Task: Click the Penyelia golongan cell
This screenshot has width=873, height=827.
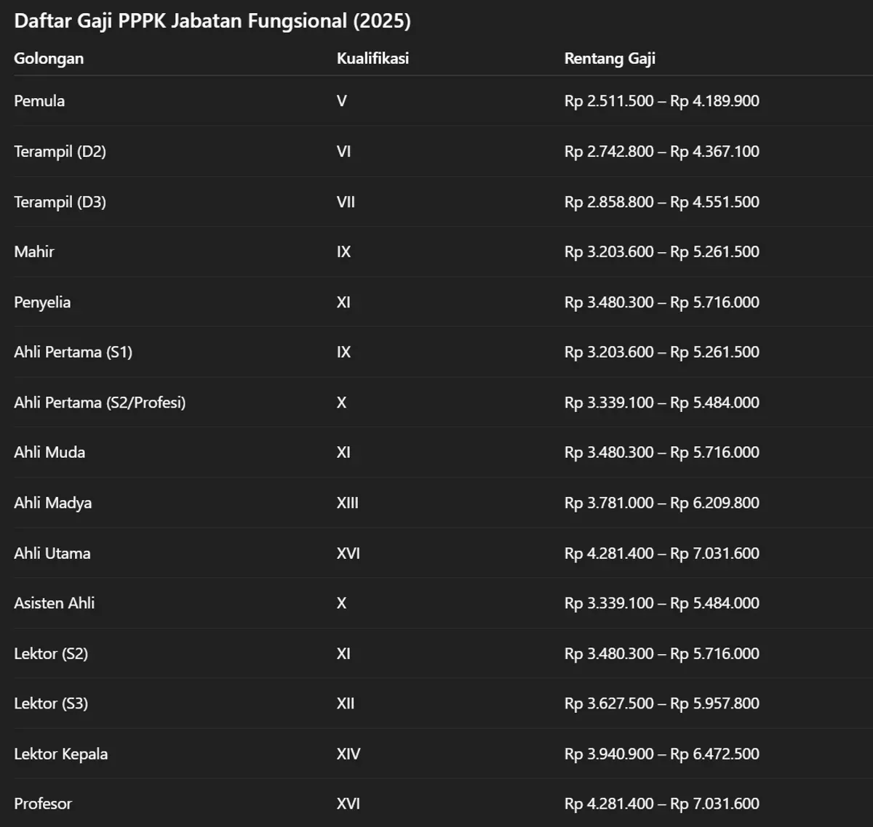Action: coord(42,302)
